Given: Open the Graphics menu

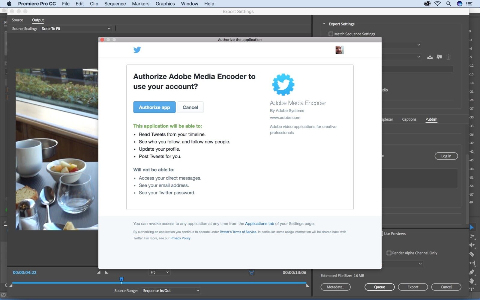Looking at the screenshot, I should [165, 4].
